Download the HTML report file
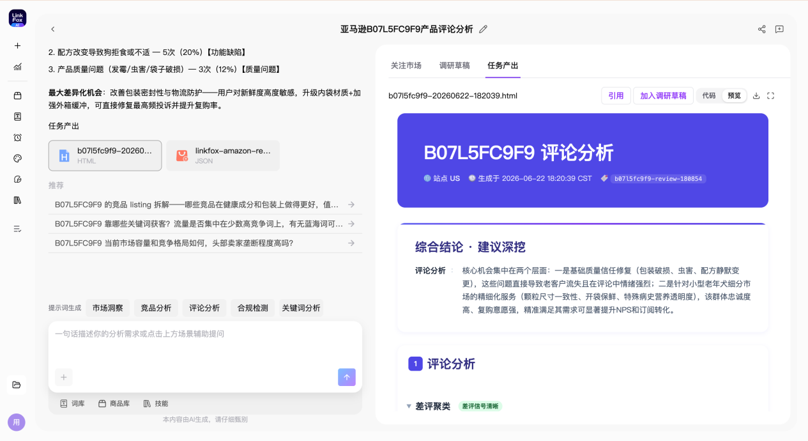The height and width of the screenshot is (441, 808). (x=756, y=96)
